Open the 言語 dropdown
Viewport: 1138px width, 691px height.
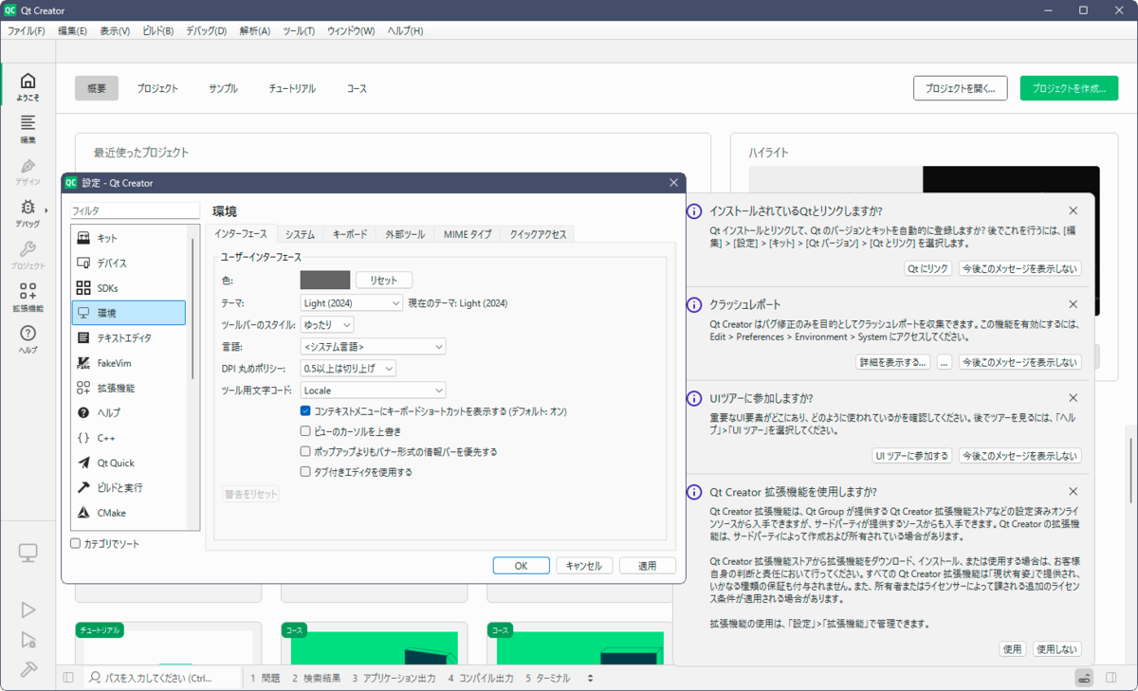pos(373,347)
